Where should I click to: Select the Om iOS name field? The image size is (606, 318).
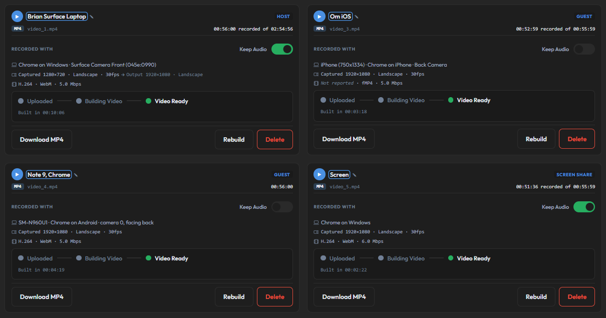click(x=341, y=17)
